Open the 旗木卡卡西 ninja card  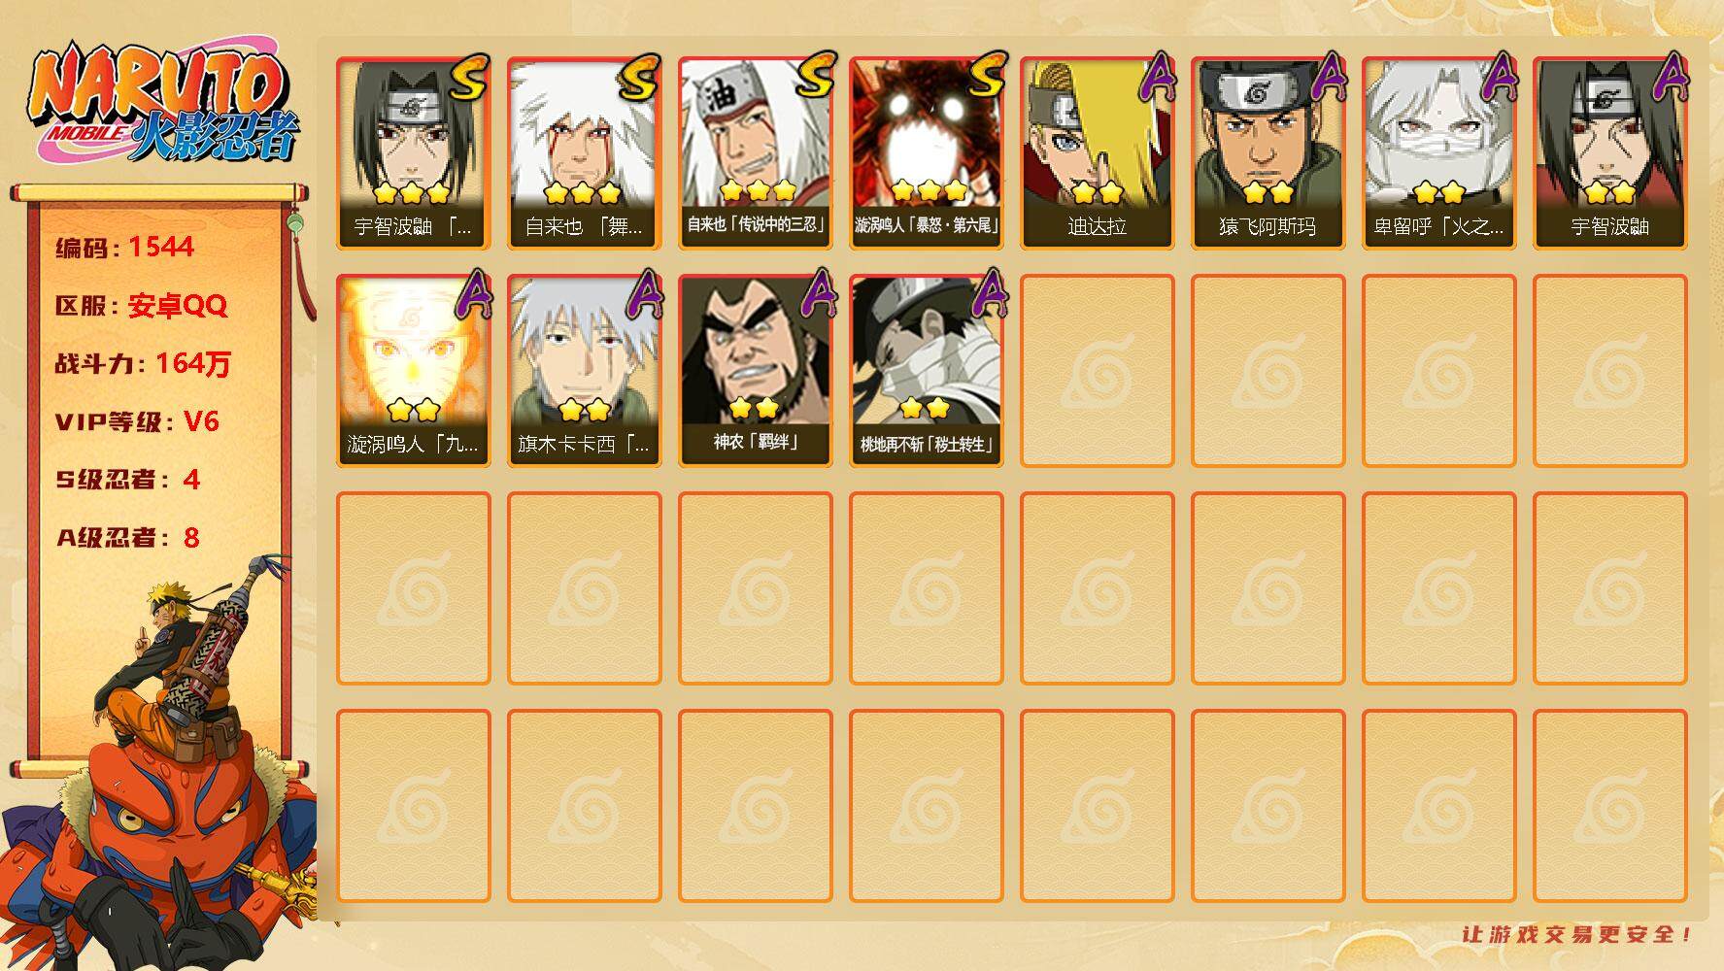pos(584,371)
